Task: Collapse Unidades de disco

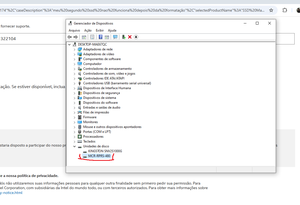Action: click(74, 146)
